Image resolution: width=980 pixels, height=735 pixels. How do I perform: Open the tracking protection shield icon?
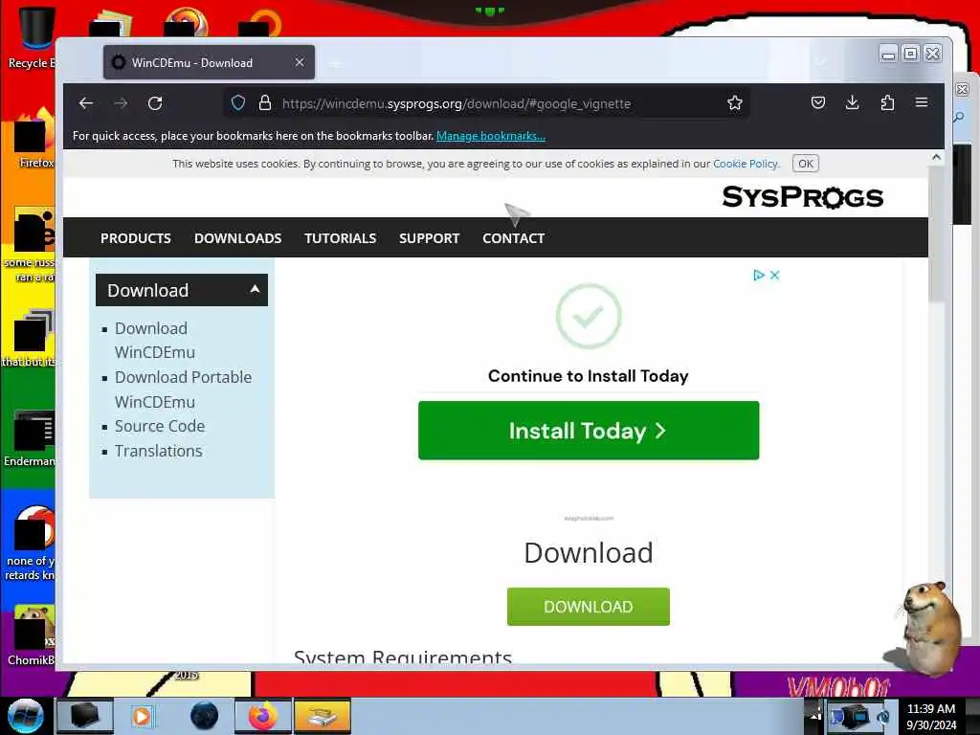click(238, 103)
